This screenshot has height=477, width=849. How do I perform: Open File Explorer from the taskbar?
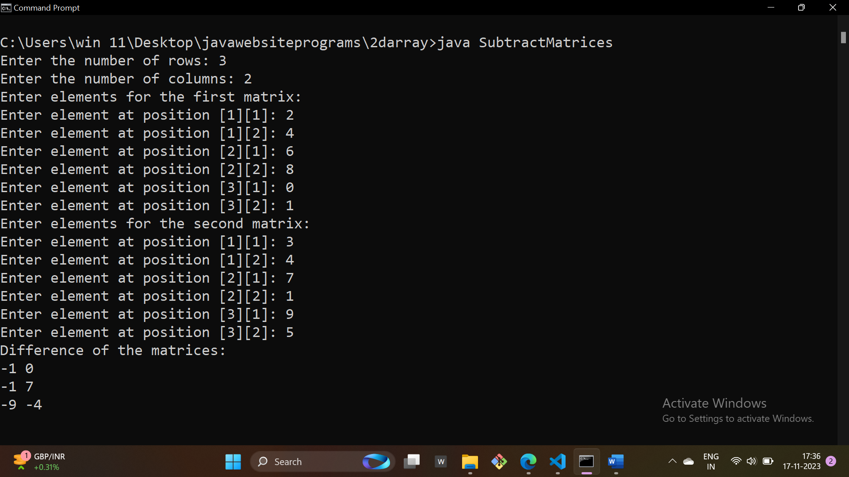[x=470, y=462]
